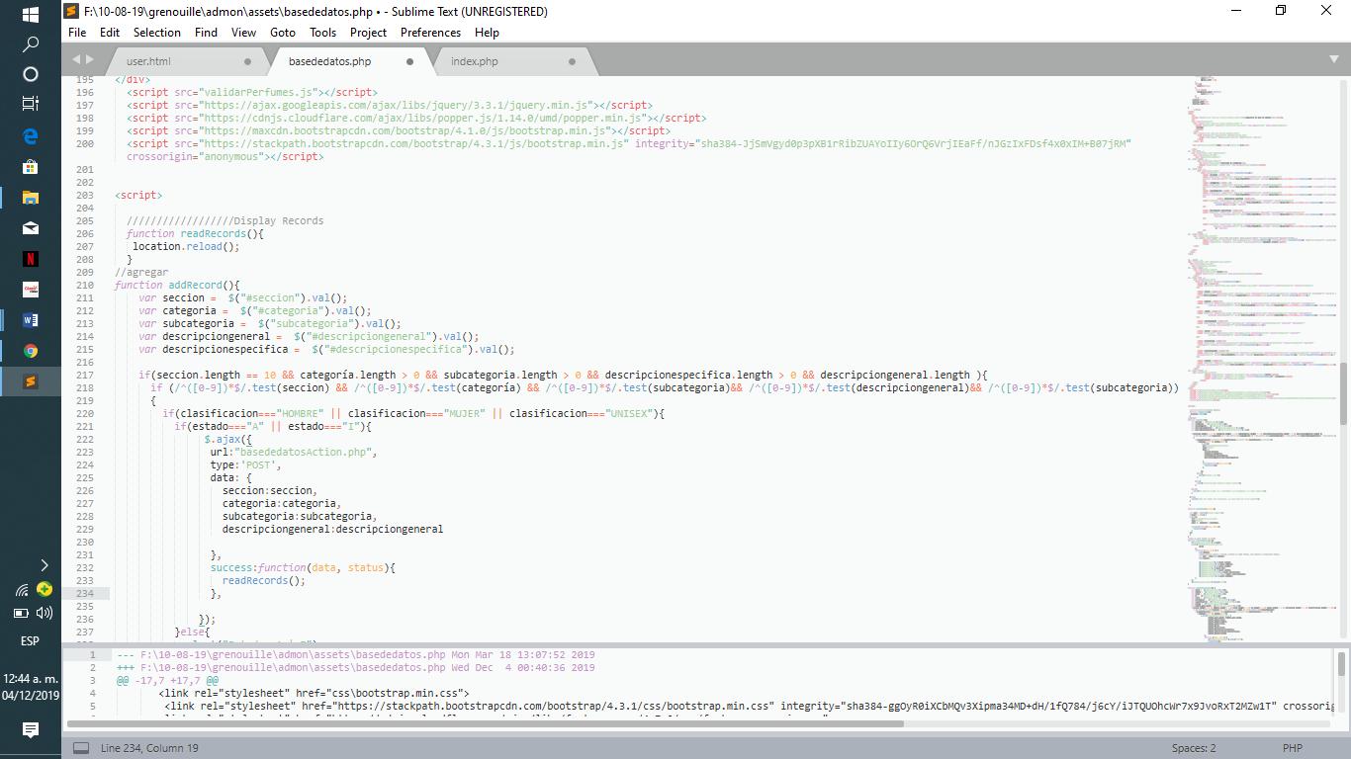Click the editor vertical scrollbar thumb
1351x759 pixels.
tap(1343, 393)
